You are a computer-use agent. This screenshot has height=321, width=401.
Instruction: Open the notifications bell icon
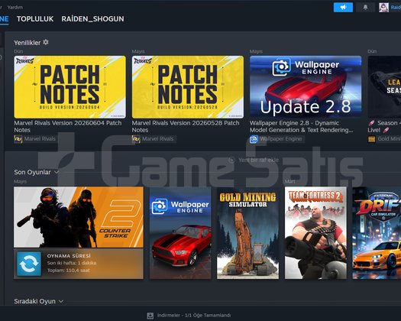pyautogui.click(x=365, y=8)
